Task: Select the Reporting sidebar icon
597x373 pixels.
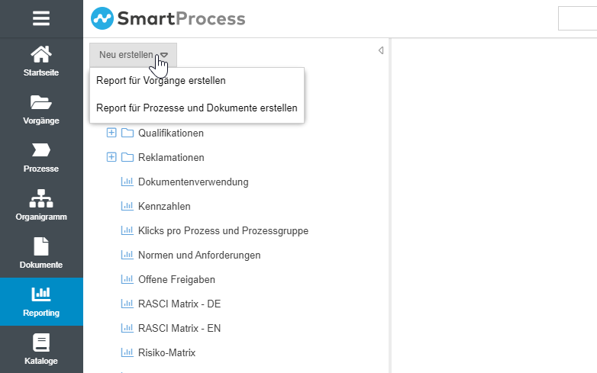Action: point(41,301)
